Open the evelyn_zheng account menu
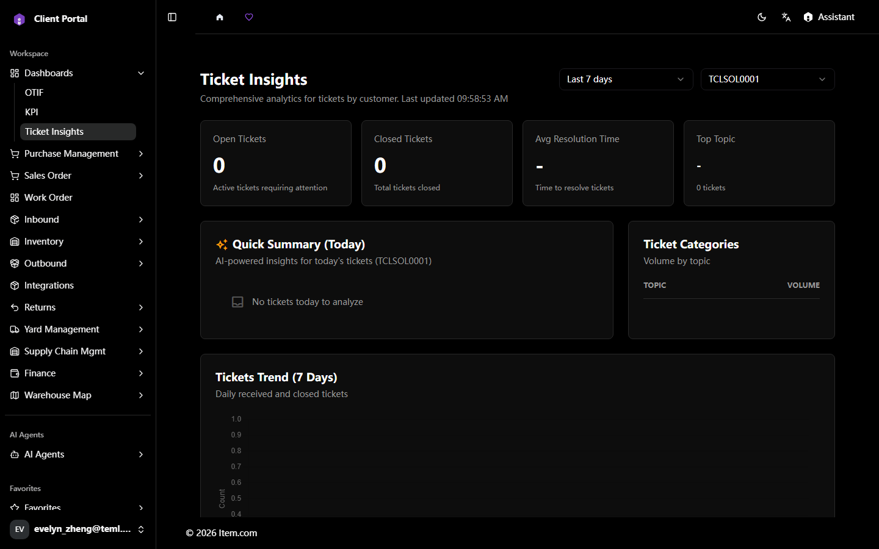The image size is (879, 549). [x=78, y=529]
